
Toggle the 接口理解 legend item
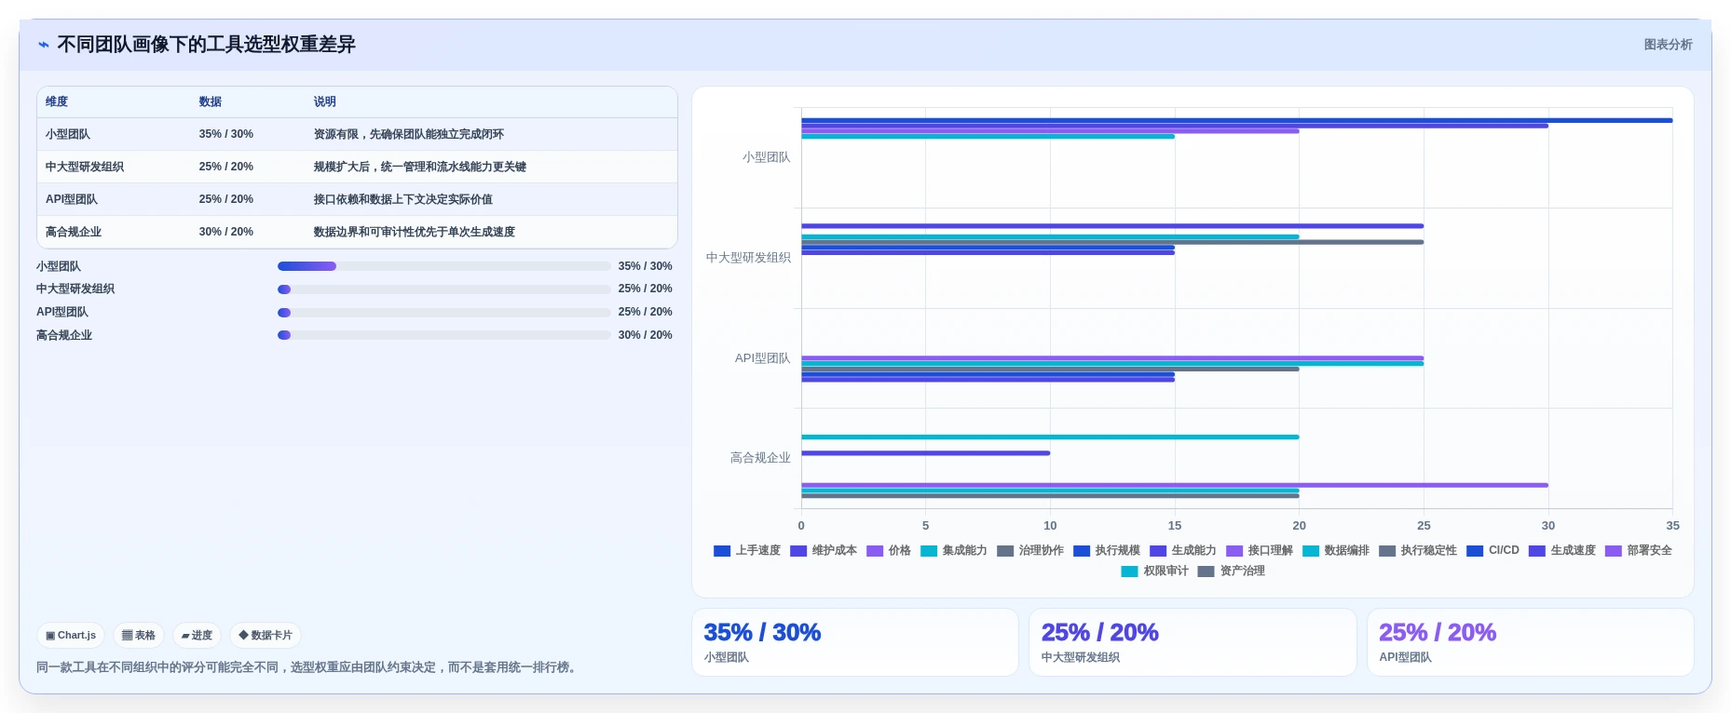coord(1260,550)
